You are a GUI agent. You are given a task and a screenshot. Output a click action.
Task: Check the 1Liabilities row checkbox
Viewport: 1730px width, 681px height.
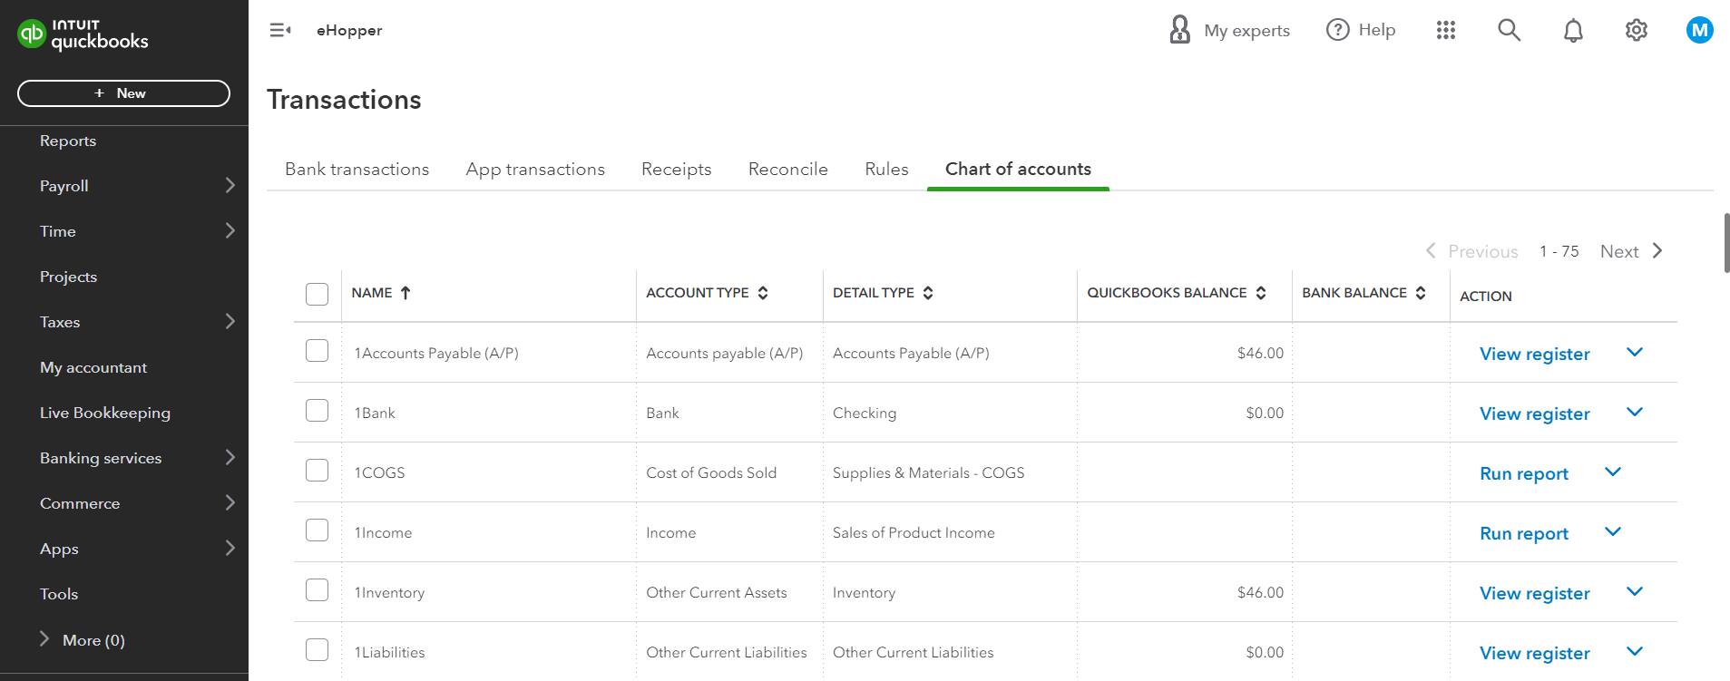click(317, 649)
